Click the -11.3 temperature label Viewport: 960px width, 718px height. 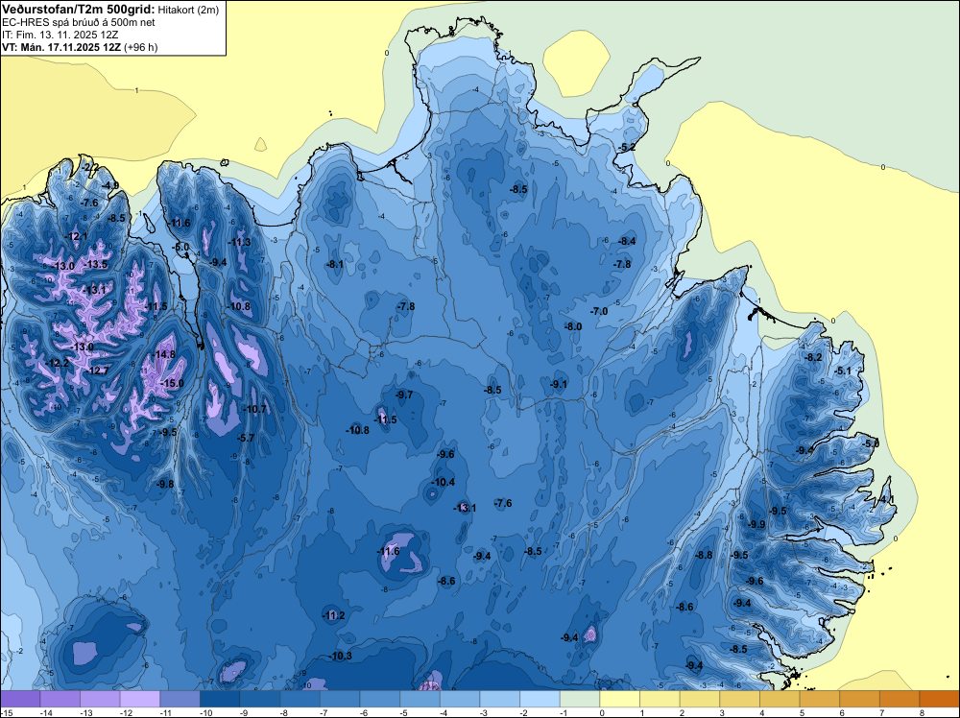pos(239,243)
